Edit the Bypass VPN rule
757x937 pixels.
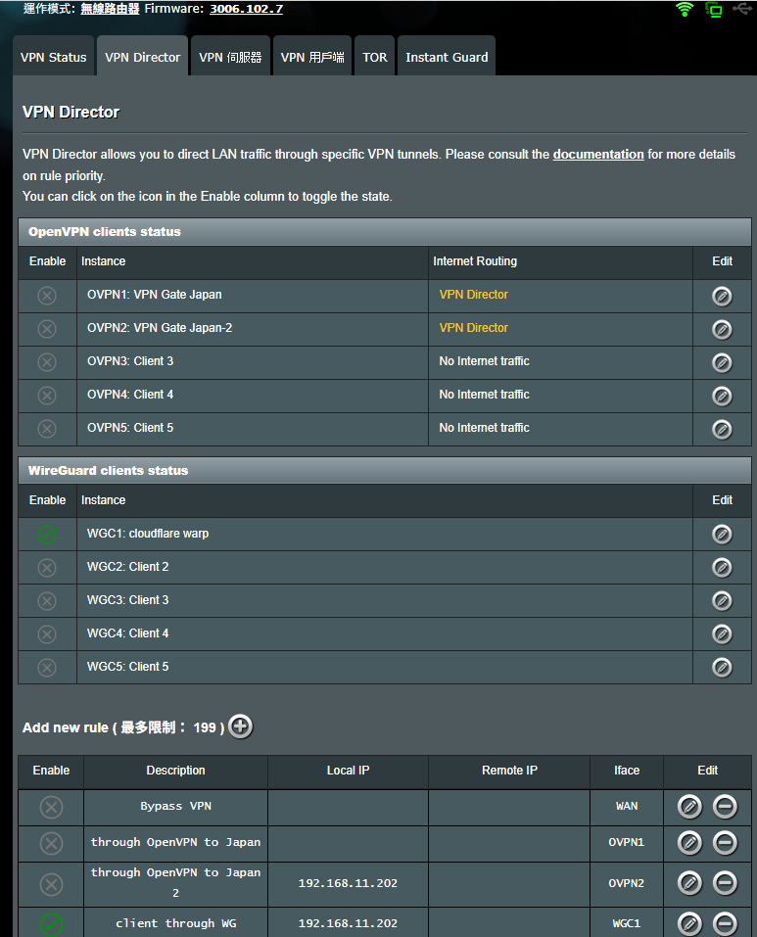689,807
